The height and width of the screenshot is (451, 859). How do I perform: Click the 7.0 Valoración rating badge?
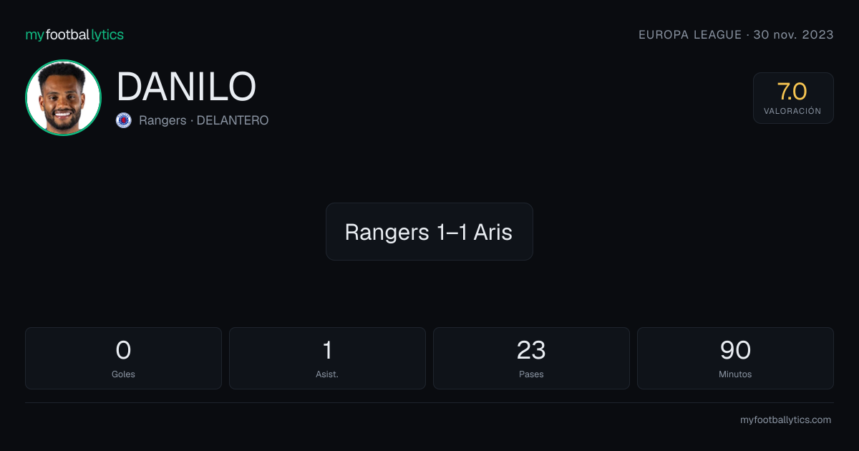[793, 98]
